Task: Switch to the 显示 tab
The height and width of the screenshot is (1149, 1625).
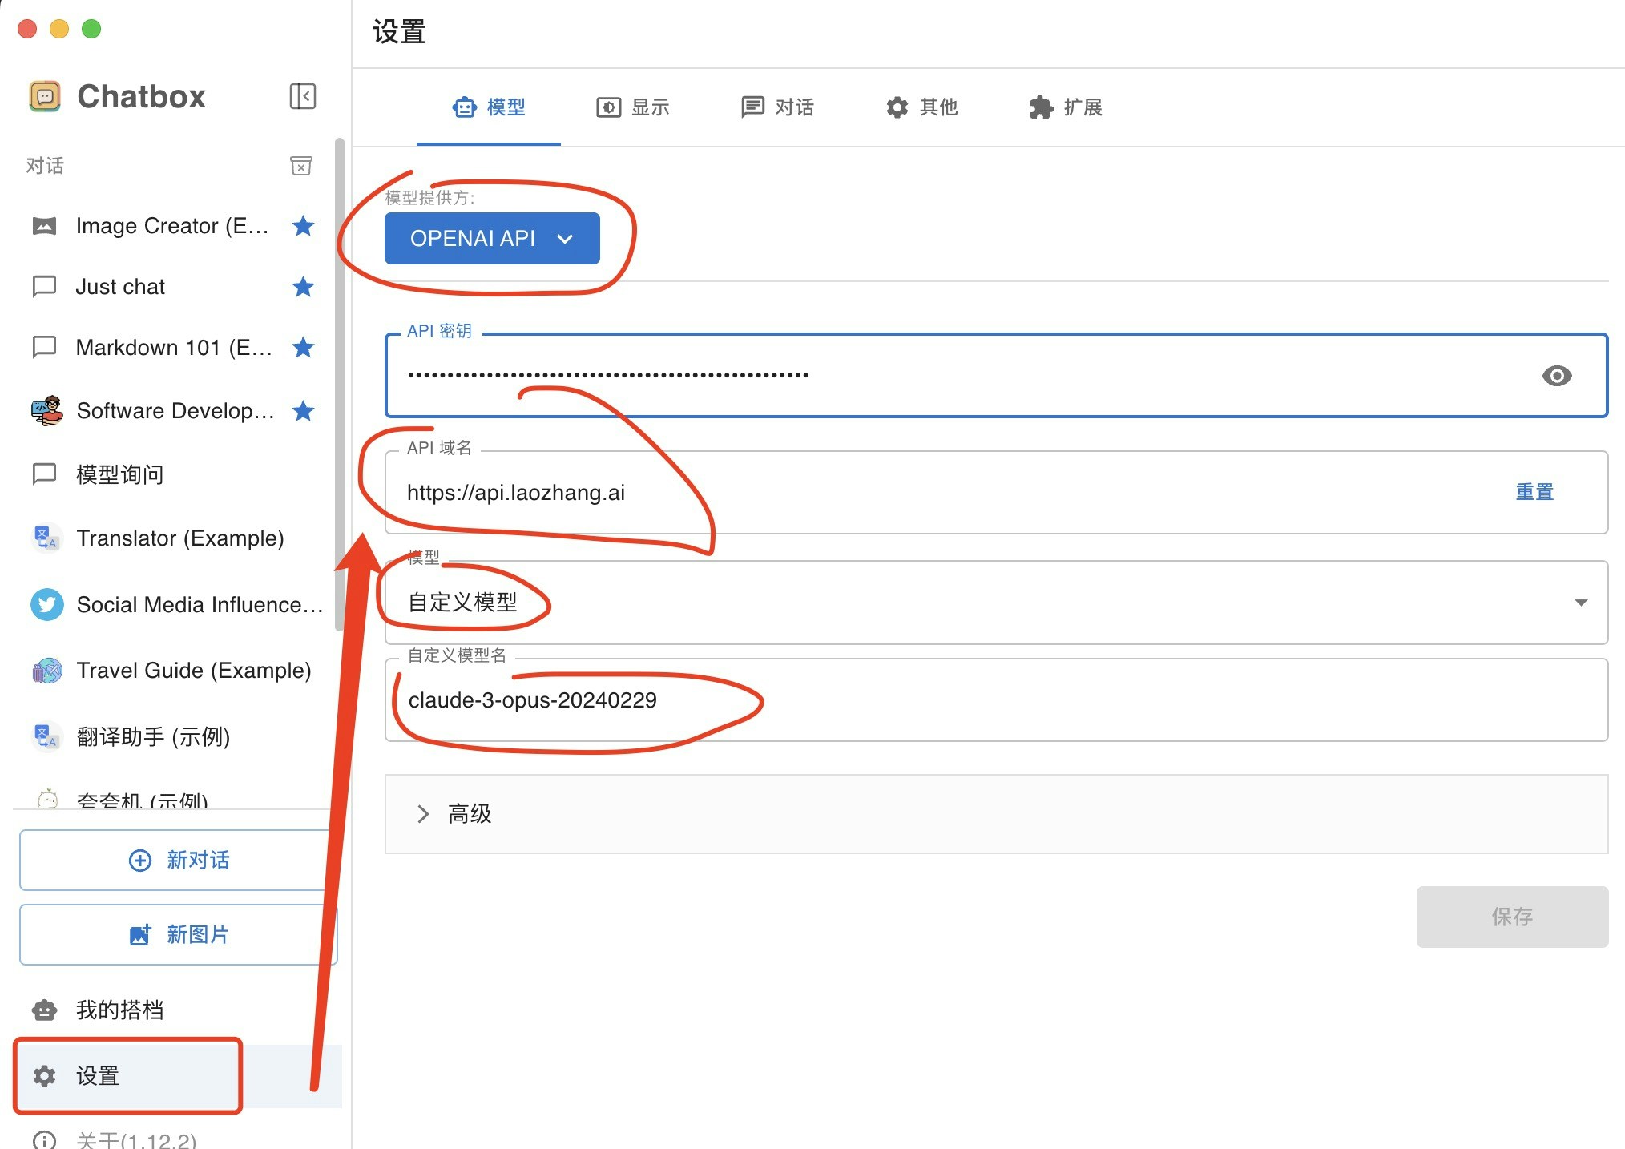Action: 634,107
